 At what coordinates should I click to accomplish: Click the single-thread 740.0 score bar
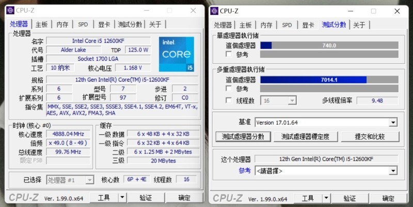[329, 45]
